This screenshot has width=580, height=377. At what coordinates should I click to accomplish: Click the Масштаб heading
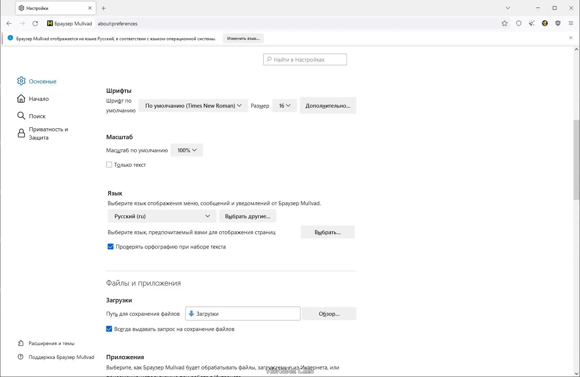coord(120,137)
